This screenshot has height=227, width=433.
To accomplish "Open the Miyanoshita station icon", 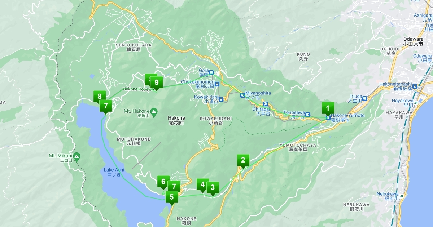I will (242, 95).
